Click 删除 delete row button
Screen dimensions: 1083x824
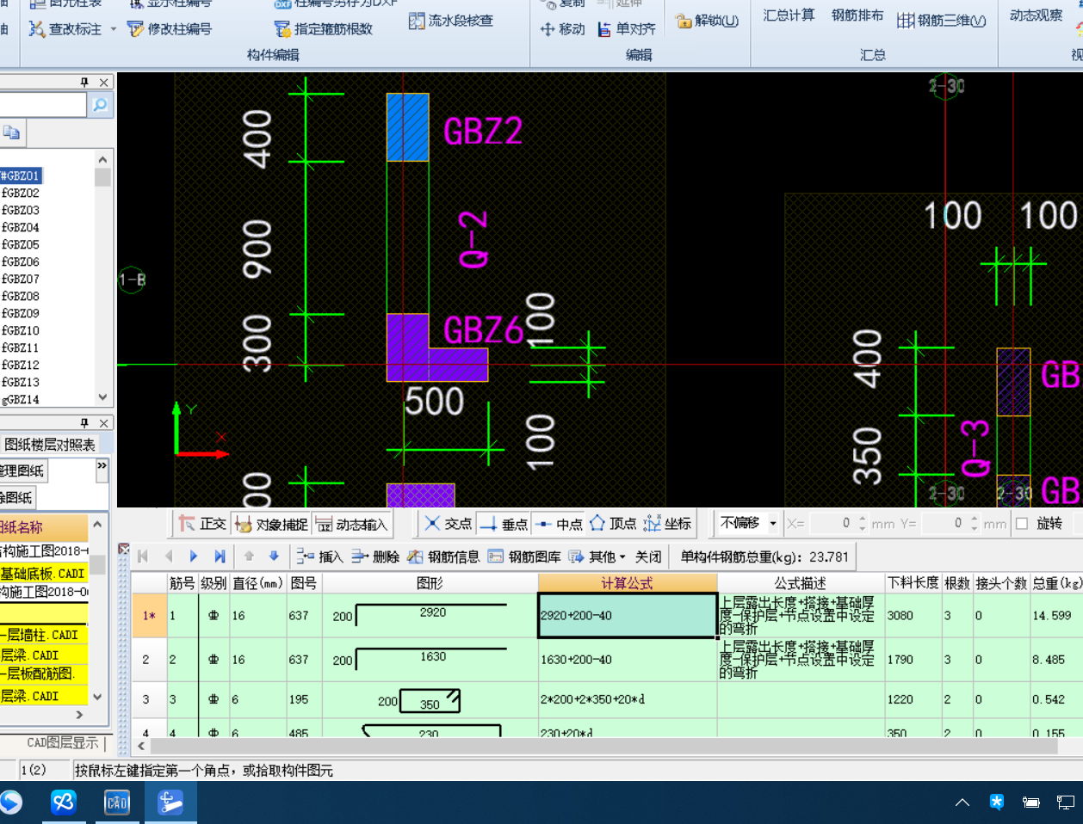coord(374,557)
